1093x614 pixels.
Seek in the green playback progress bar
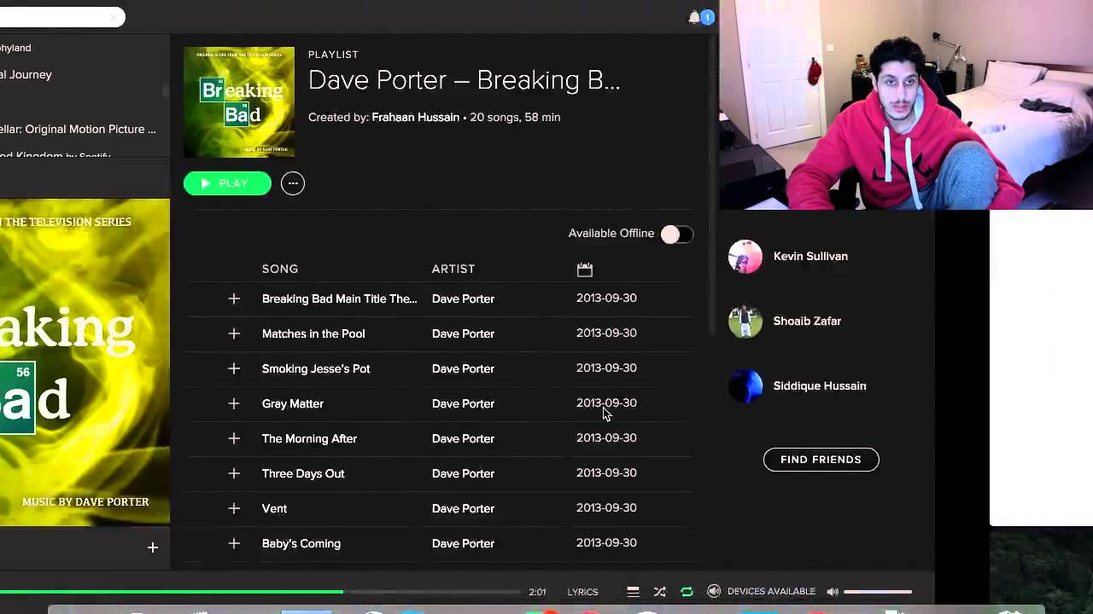pyautogui.click(x=260, y=592)
